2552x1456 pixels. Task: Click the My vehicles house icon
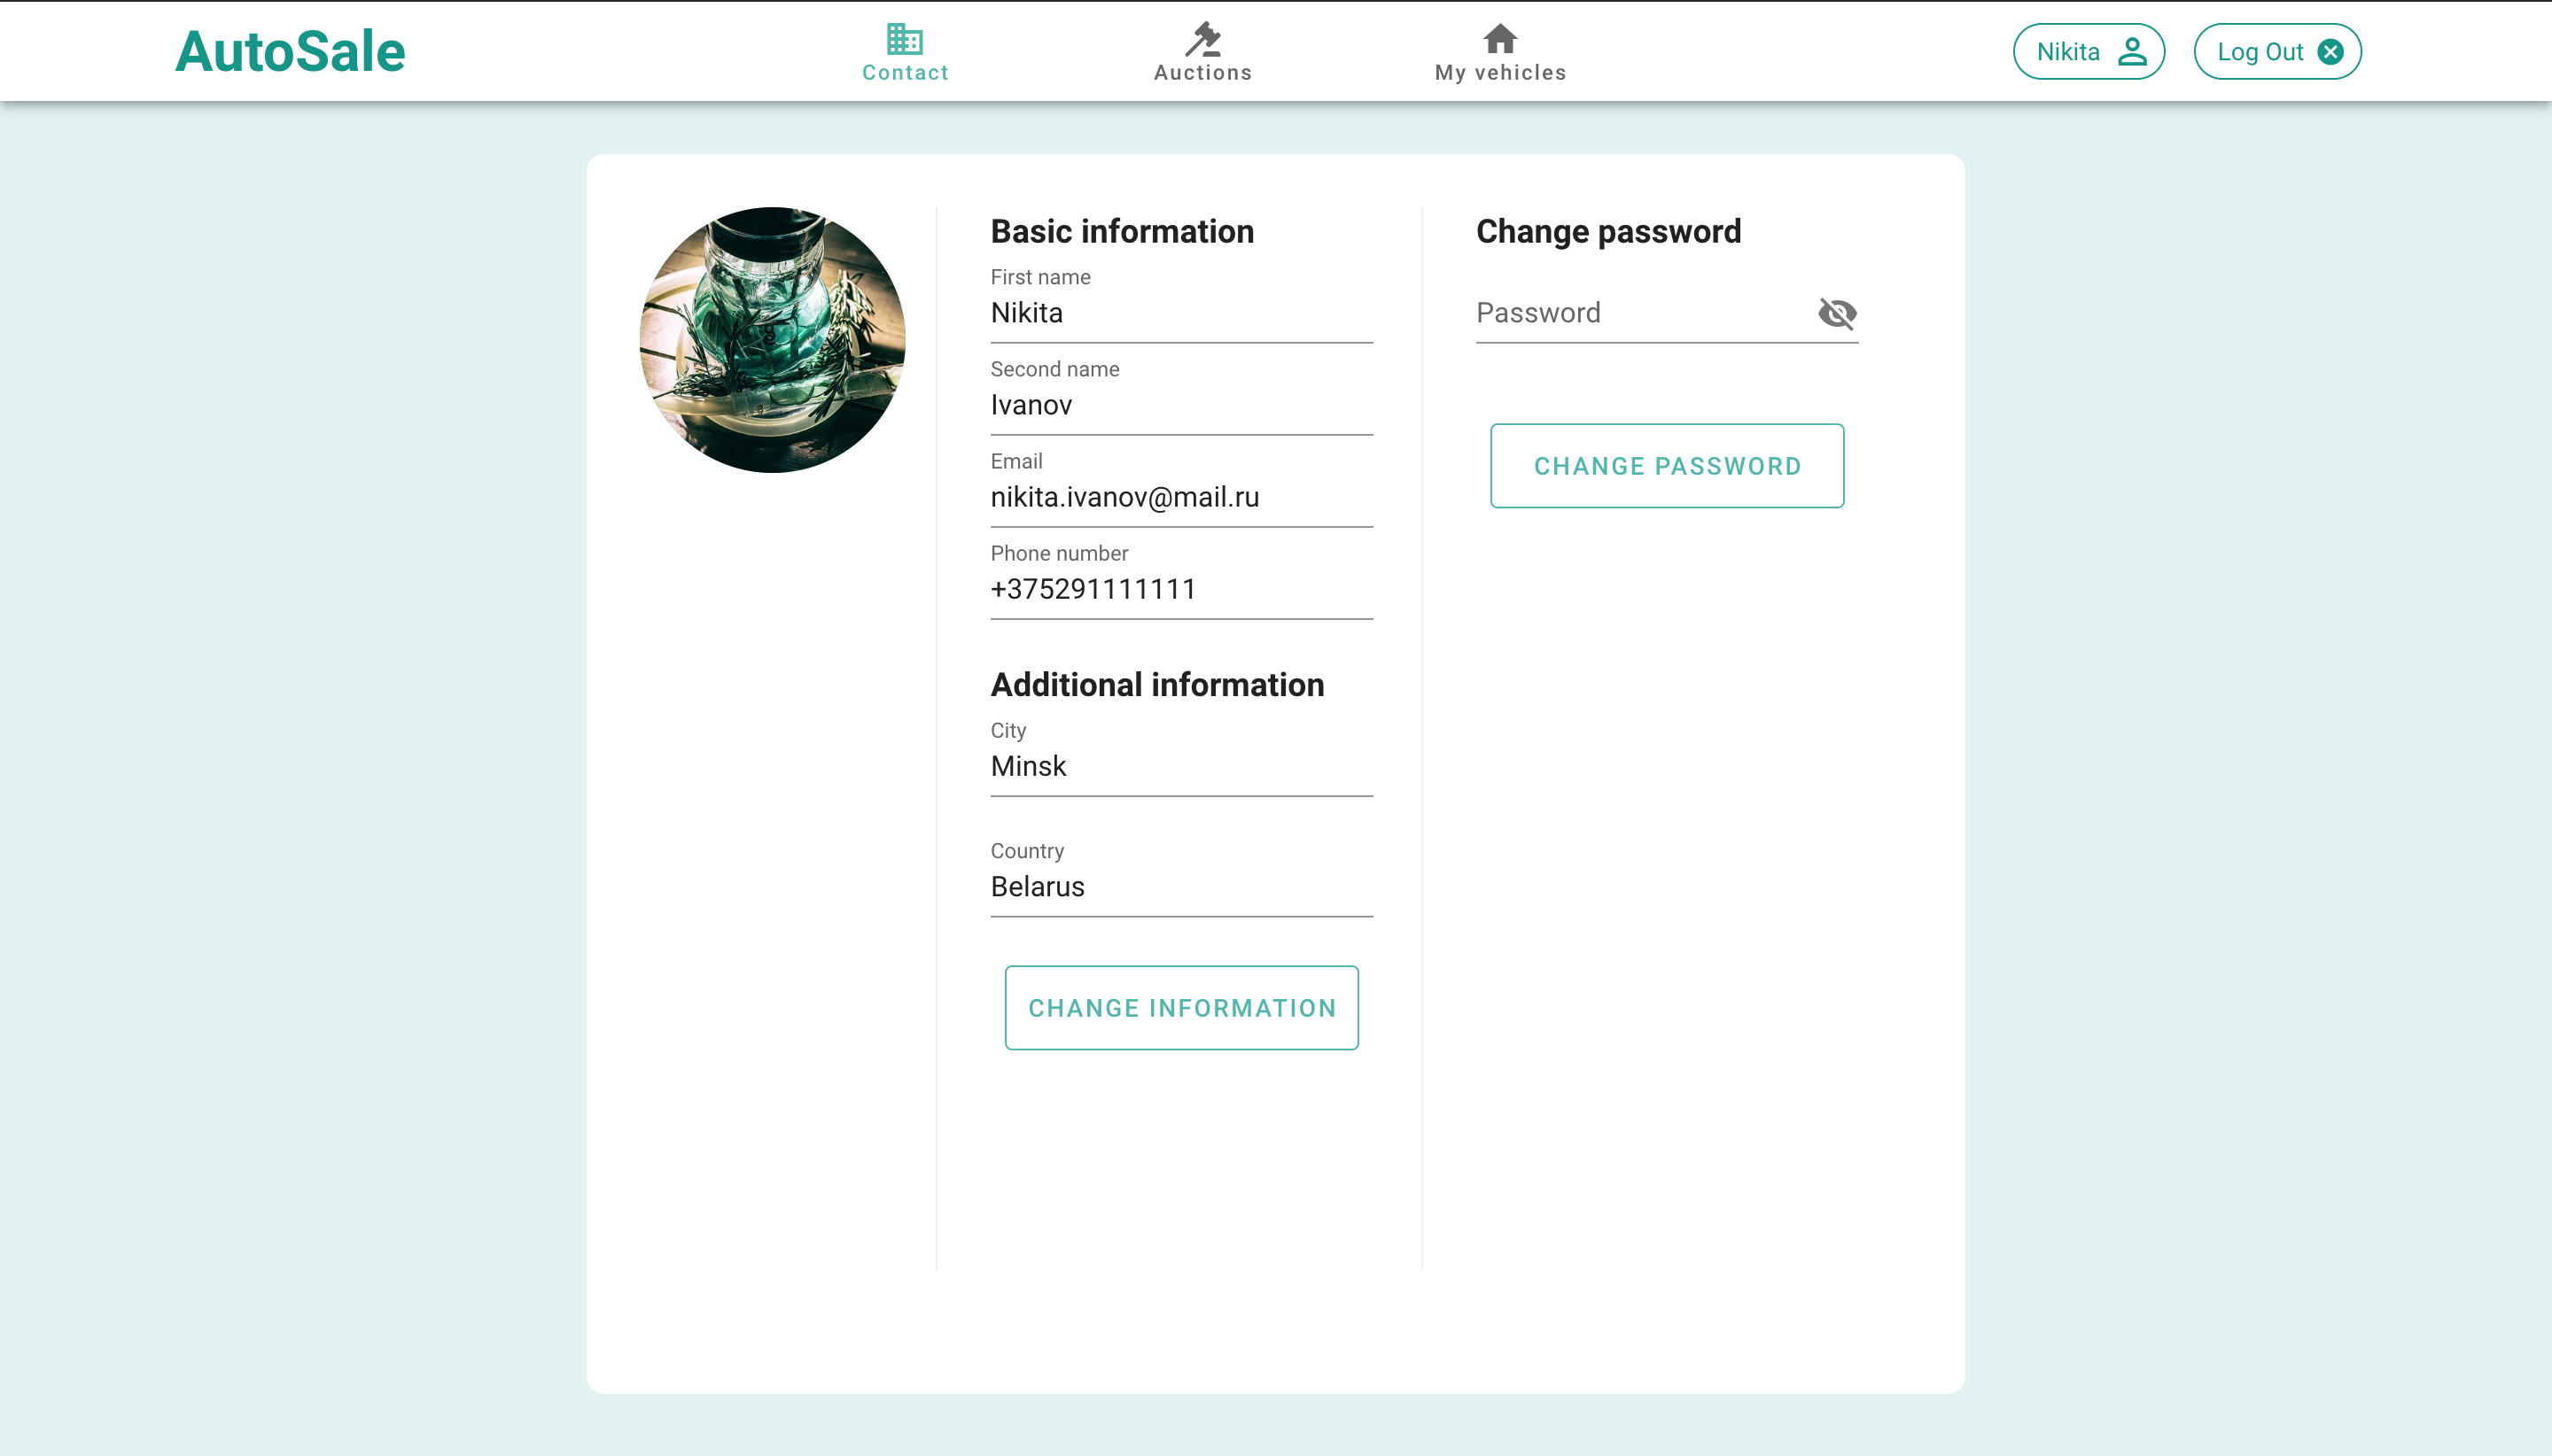tap(1499, 39)
